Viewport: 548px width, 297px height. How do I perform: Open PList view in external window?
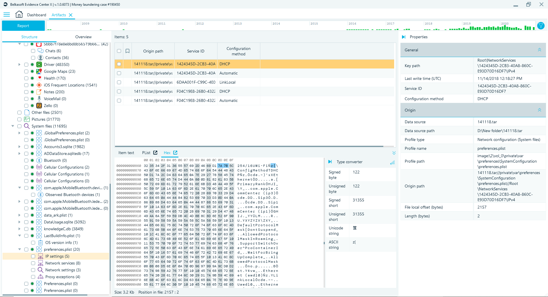(155, 153)
